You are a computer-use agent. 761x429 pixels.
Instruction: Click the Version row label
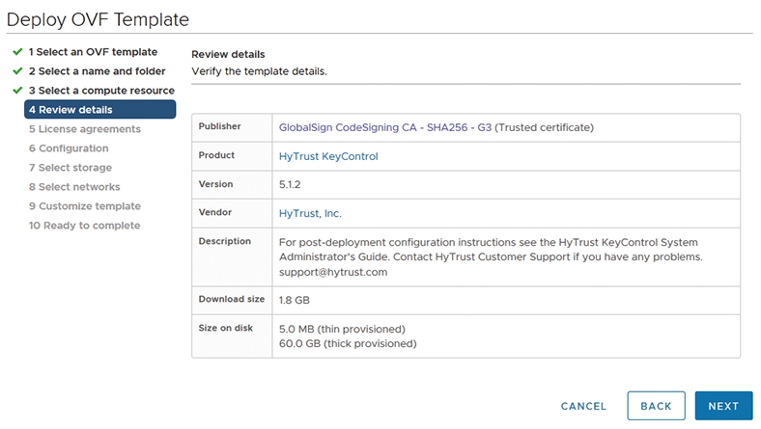click(215, 184)
